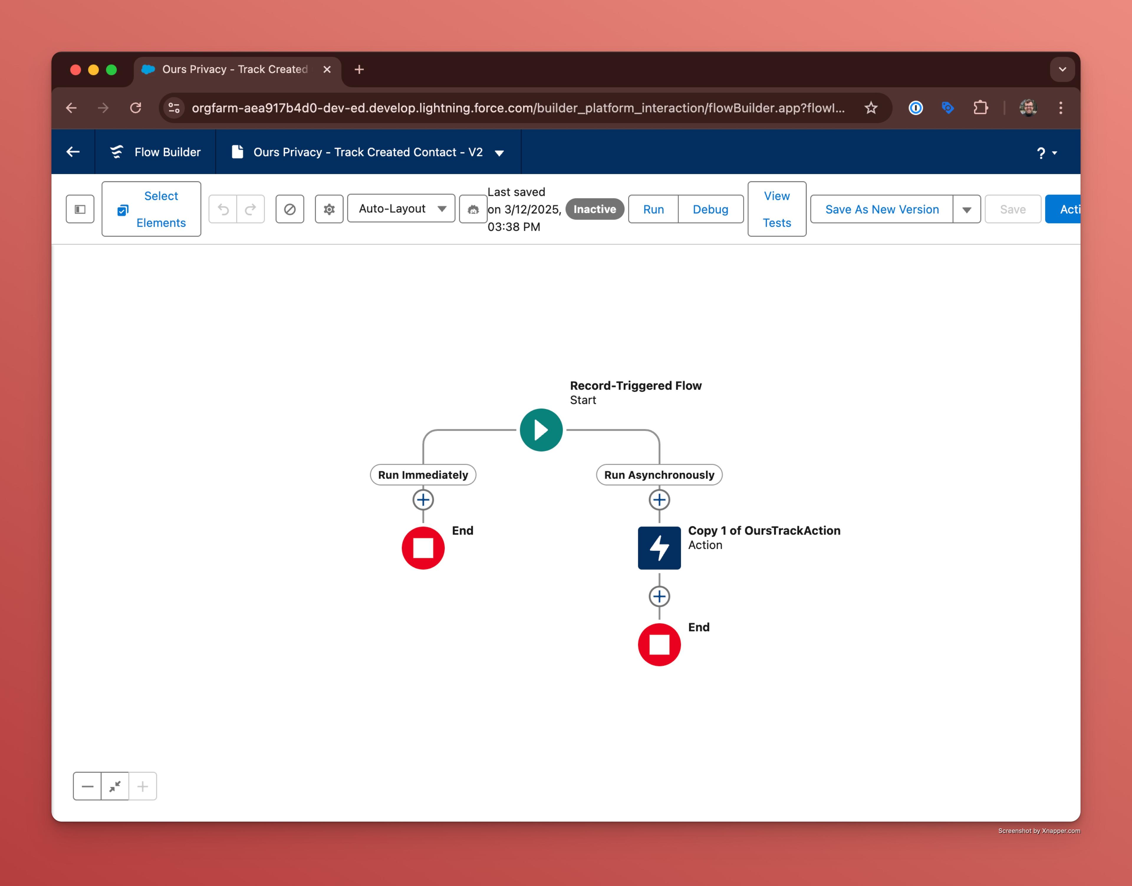Click the Einstein robot icon button

[x=473, y=209]
